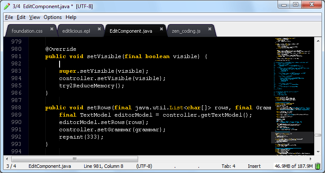Click the green trash icon in status bar
The height and width of the screenshot is (173, 325).
[x=317, y=166]
